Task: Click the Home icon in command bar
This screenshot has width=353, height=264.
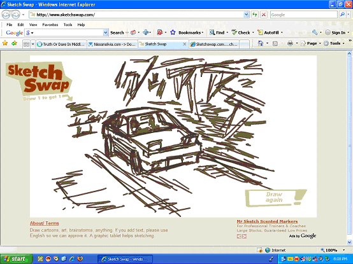Action: click(x=261, y=43)
